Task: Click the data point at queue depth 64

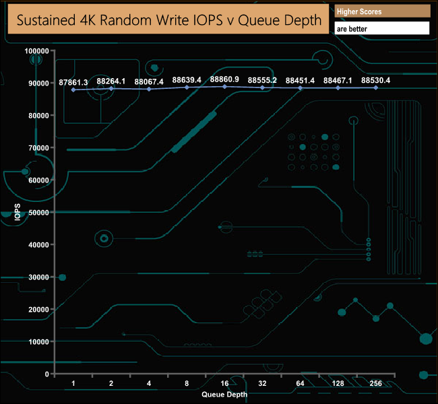Action: tap(301, 88)
